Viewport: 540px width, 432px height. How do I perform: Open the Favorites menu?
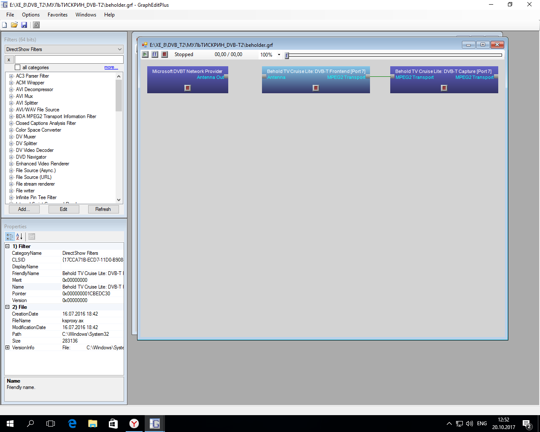(57, 15)
